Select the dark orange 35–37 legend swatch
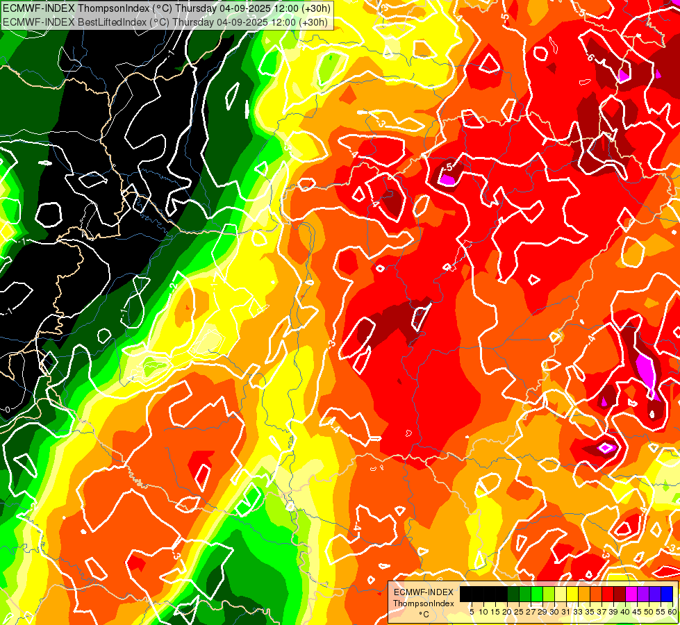 [x=596, y=594]
